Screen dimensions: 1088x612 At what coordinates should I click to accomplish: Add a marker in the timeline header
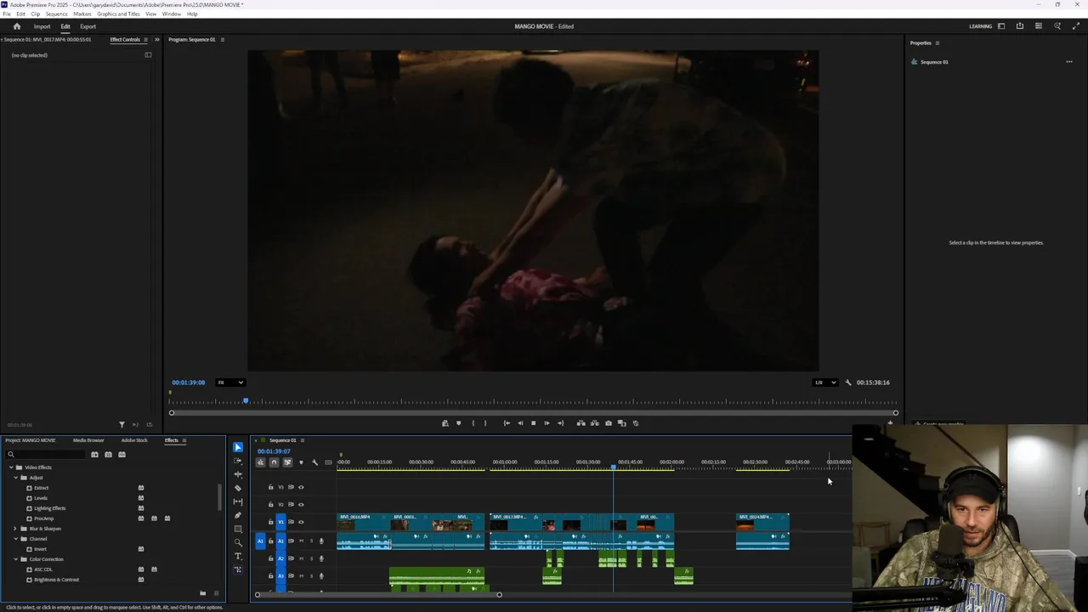pos(301,462)
